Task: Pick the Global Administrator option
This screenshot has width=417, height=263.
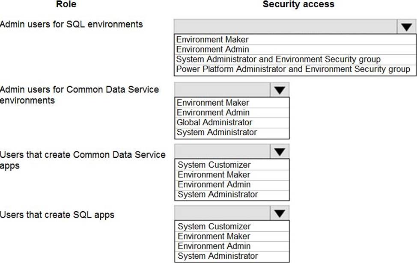Action: point(214,122)
